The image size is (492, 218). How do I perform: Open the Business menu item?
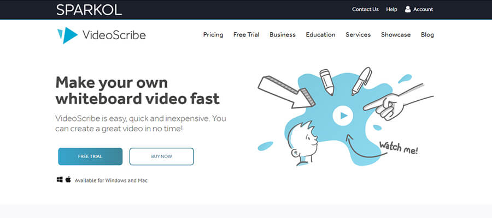coord(283,35)
